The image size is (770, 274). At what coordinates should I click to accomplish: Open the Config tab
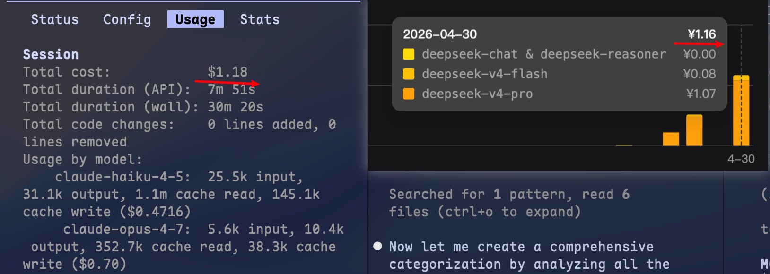[127, 19]
